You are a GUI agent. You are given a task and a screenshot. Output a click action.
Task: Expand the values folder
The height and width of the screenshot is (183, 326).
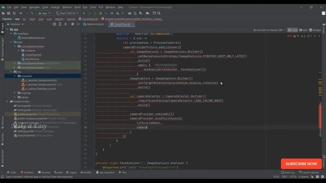(15, 97)
